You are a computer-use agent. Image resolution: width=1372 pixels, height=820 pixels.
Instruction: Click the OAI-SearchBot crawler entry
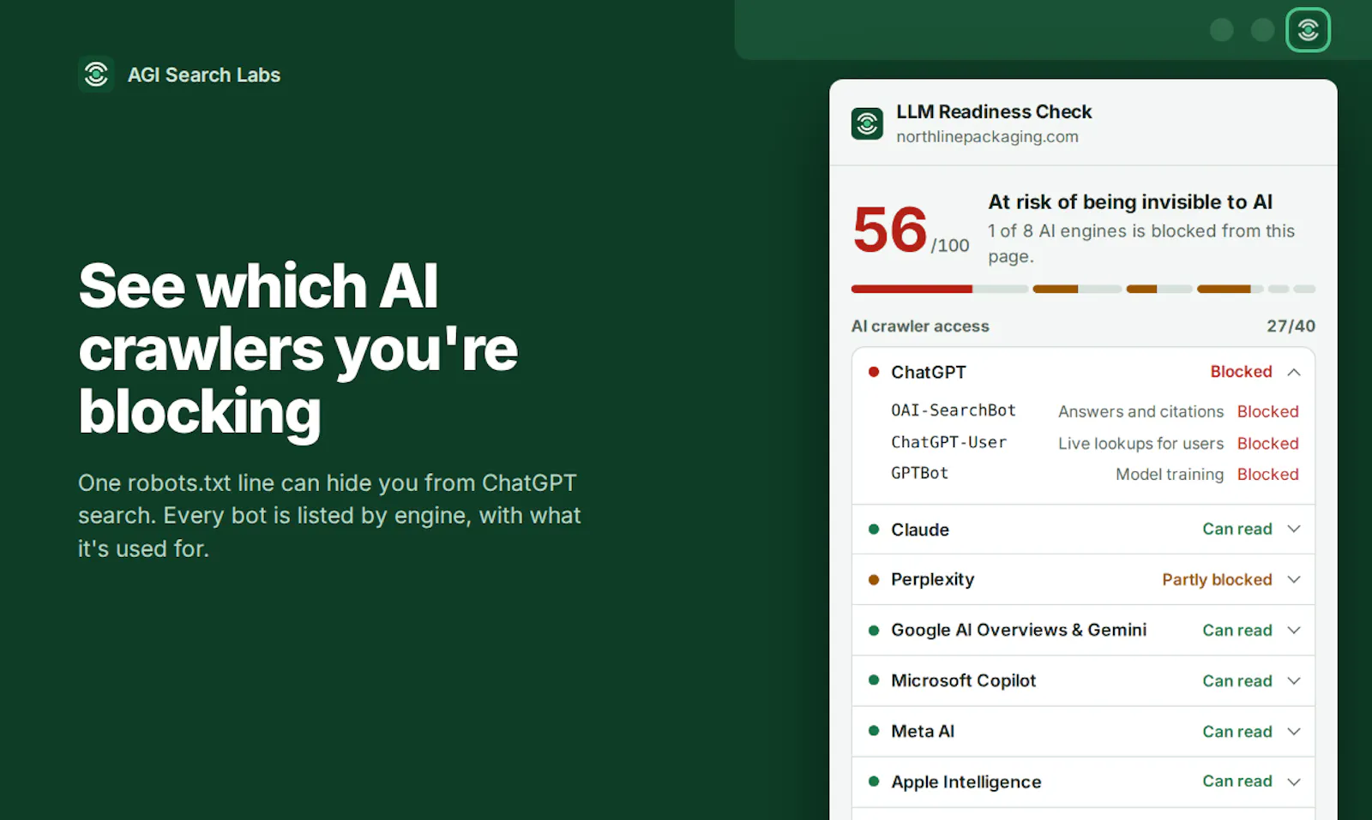click(x=953, y=410)
